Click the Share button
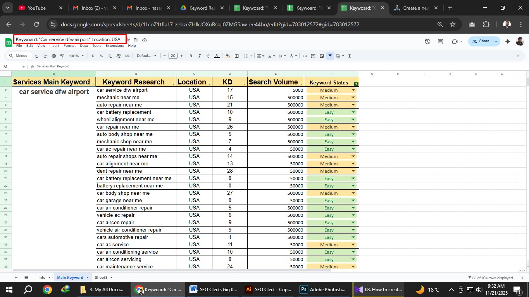The height and width of the screenshot is (297, 529). click(482, 41)
